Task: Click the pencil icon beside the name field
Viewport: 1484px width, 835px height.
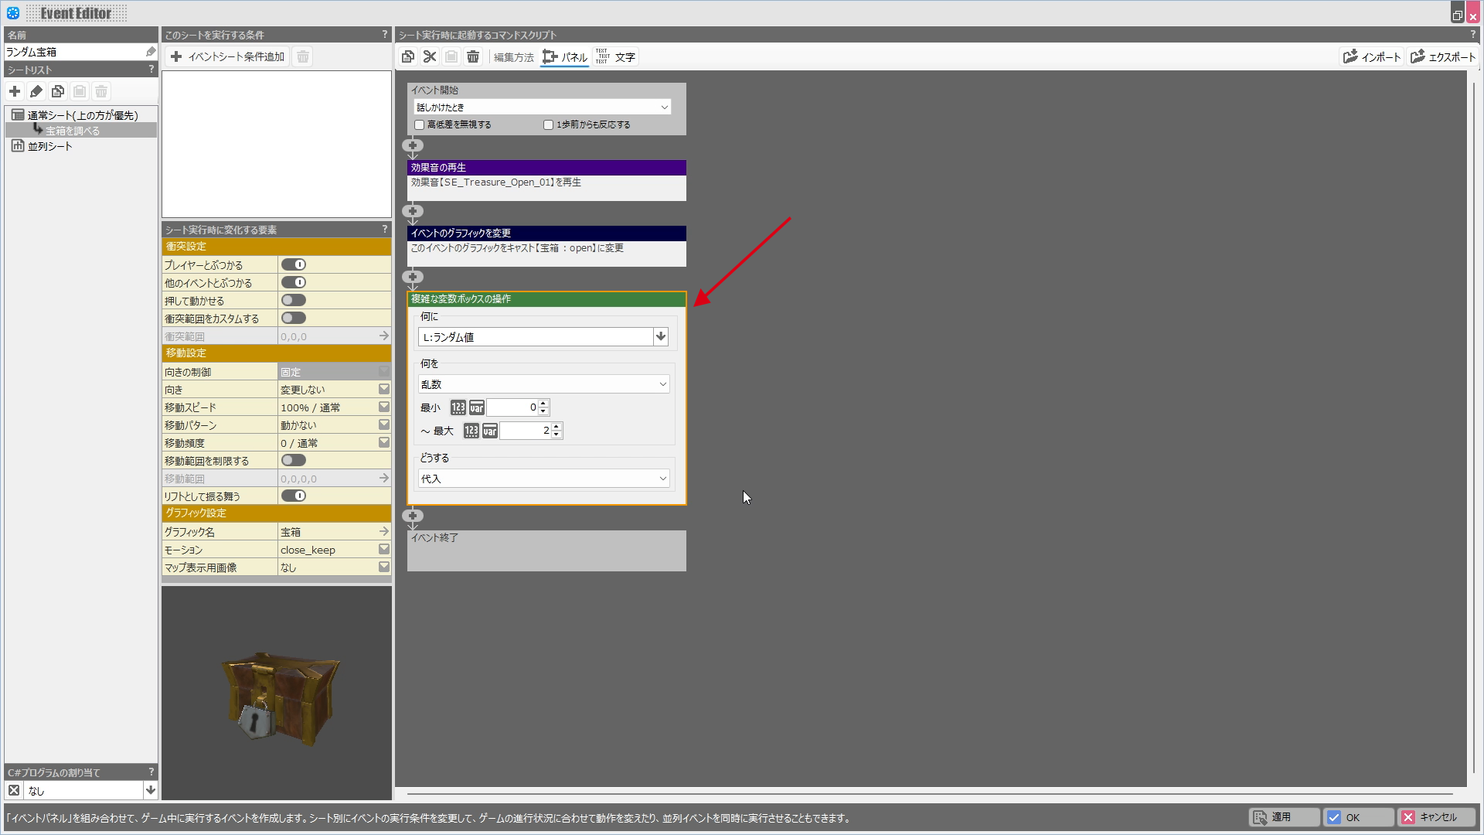Action: [x=151, y=52]
